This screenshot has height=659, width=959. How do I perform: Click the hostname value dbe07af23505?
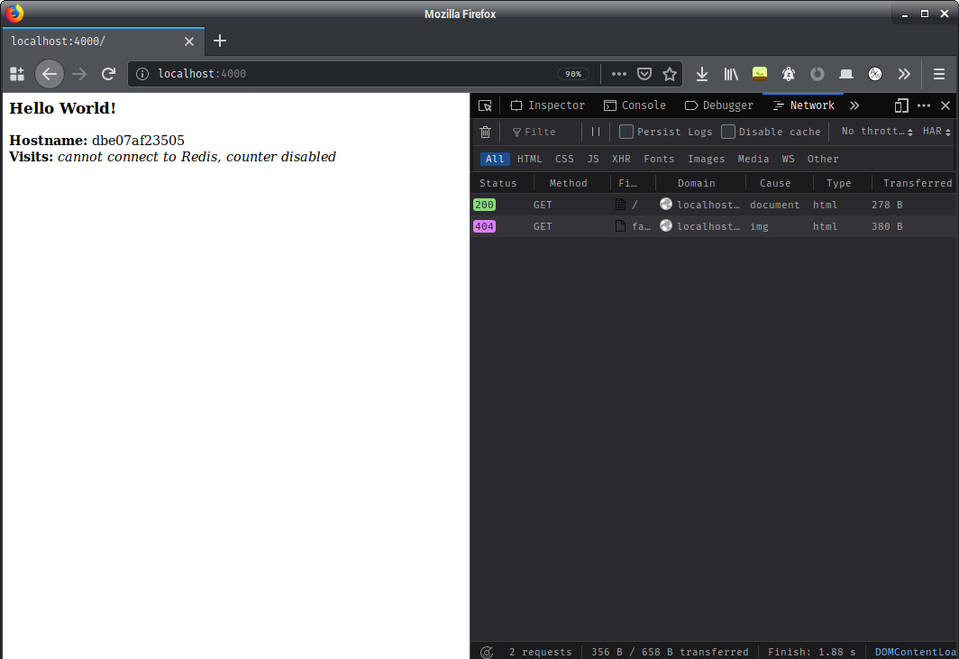(x=138, y=141)
